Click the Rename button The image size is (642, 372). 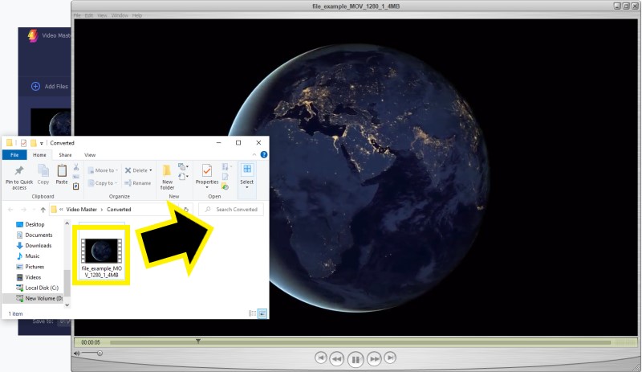pos(138,183)
